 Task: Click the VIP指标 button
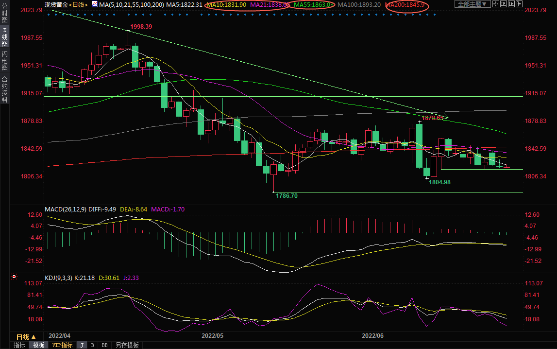(x=62, y=345)
